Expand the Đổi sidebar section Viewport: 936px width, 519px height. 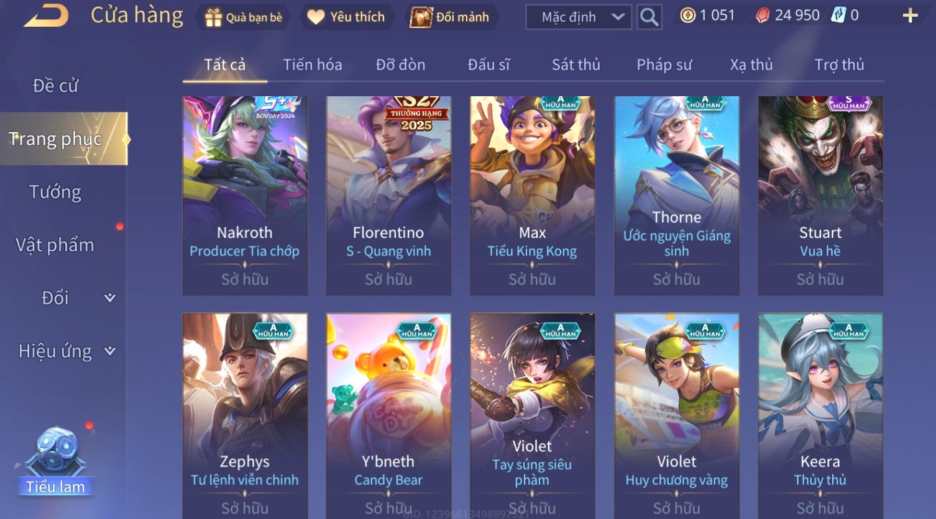point(110,298)
